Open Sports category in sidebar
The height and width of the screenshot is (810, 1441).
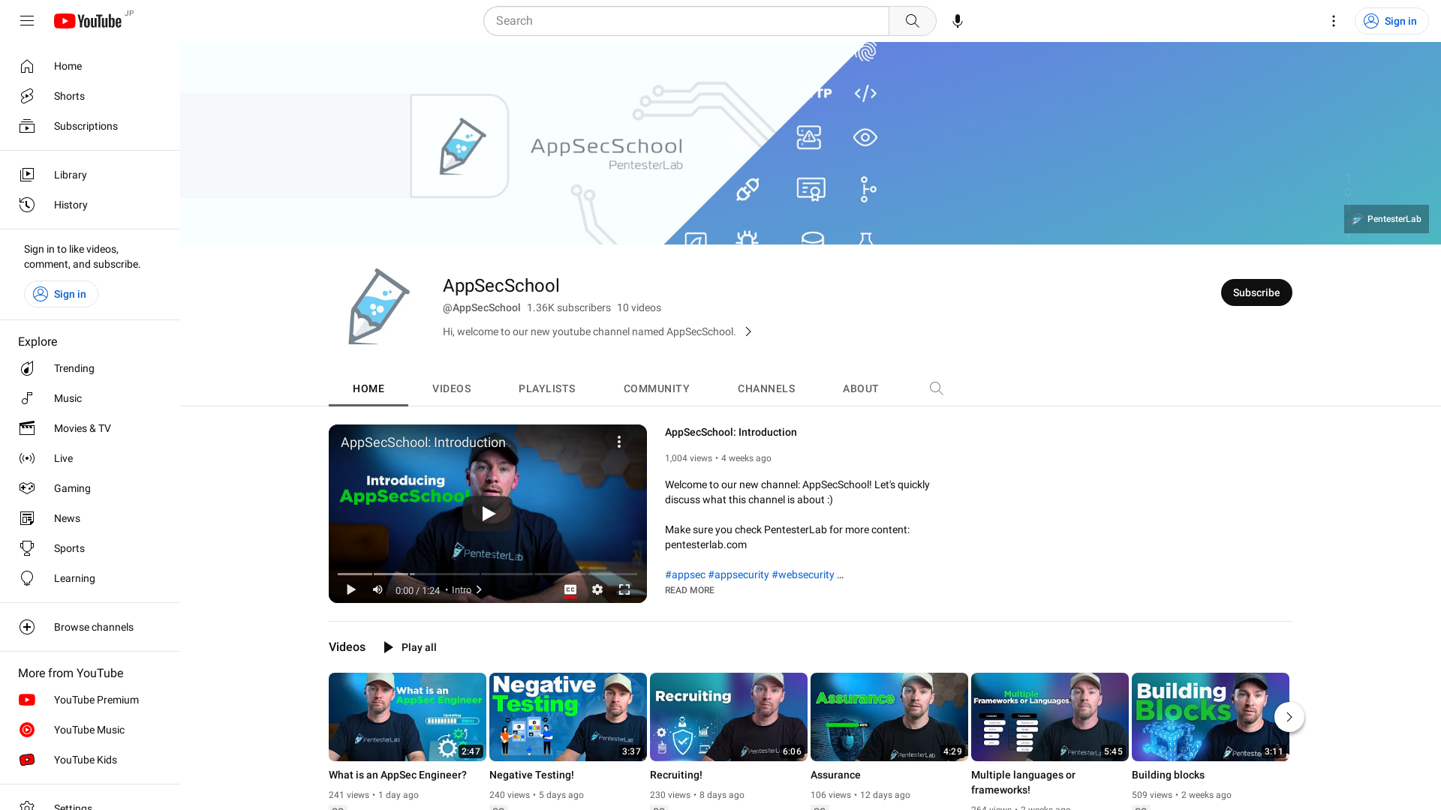pyautogui.click(x=90, y=548)
